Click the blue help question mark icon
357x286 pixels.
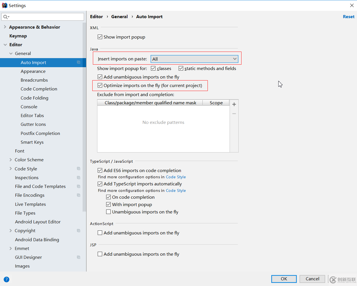click(7, 279)
